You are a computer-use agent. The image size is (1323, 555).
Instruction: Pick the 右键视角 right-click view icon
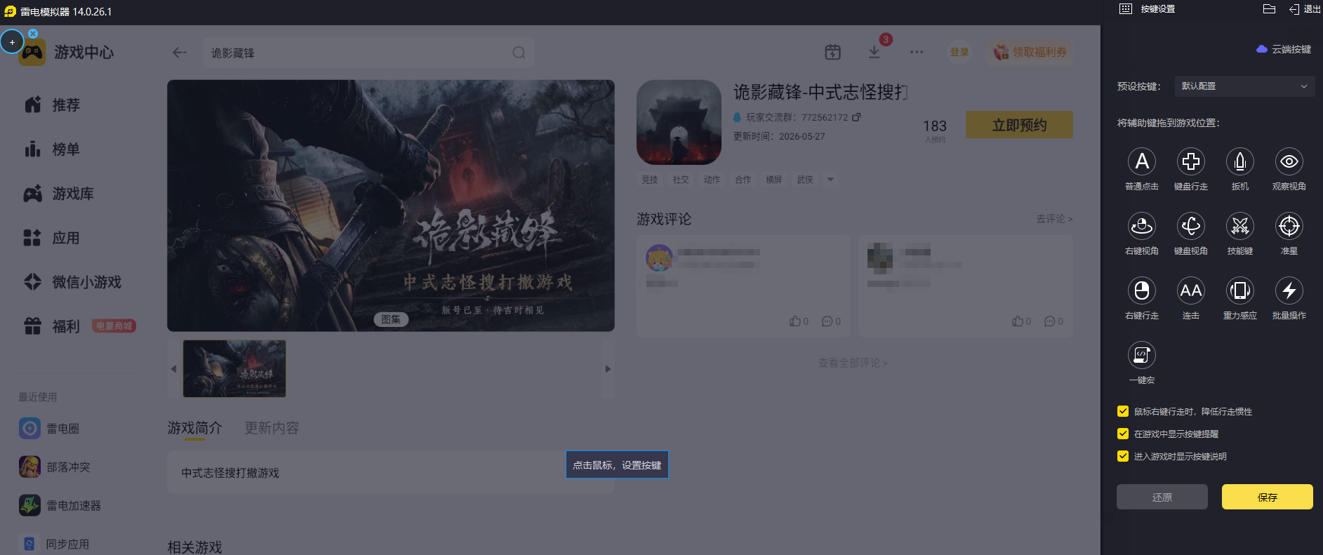click(x=1142, y=226)
